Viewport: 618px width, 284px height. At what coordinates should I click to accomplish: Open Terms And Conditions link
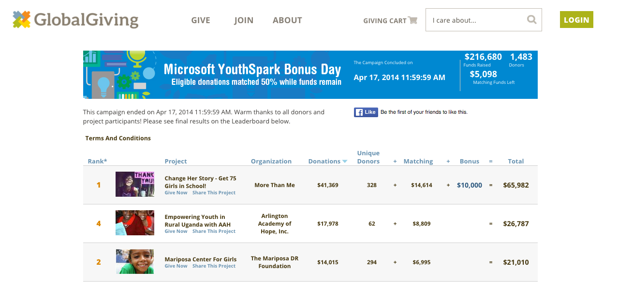coord(118,138)
